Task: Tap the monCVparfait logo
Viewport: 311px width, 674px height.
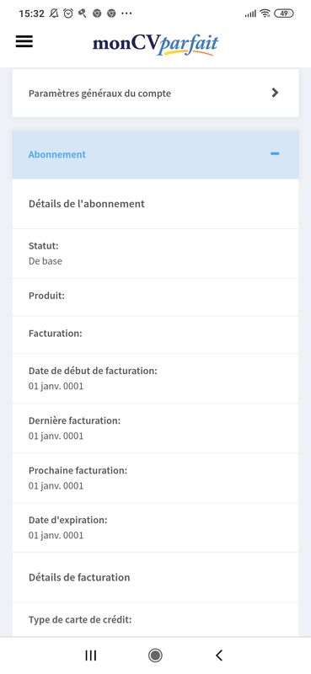Action: point(155,45)
